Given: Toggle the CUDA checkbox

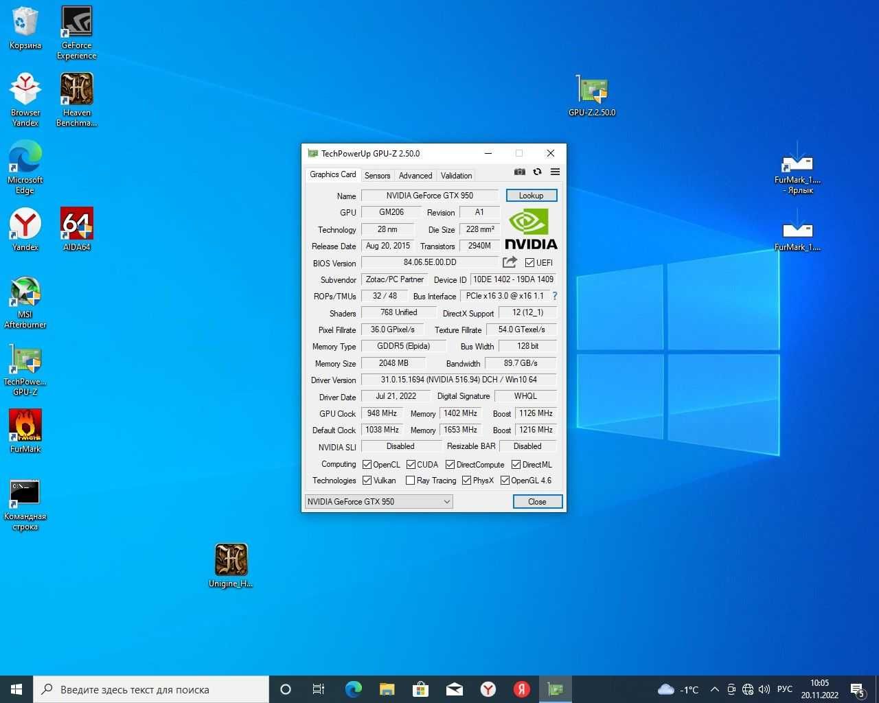Looking at the screenshot, I should tap(411, 464).
